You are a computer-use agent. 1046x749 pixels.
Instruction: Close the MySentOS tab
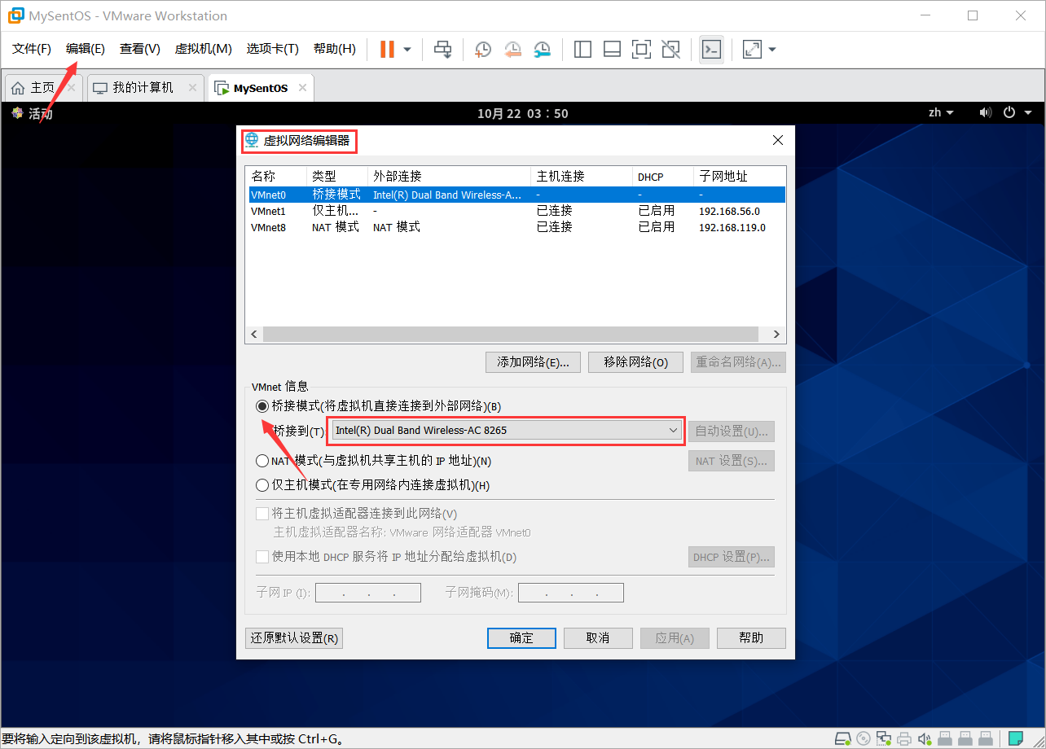click(303, 87)
